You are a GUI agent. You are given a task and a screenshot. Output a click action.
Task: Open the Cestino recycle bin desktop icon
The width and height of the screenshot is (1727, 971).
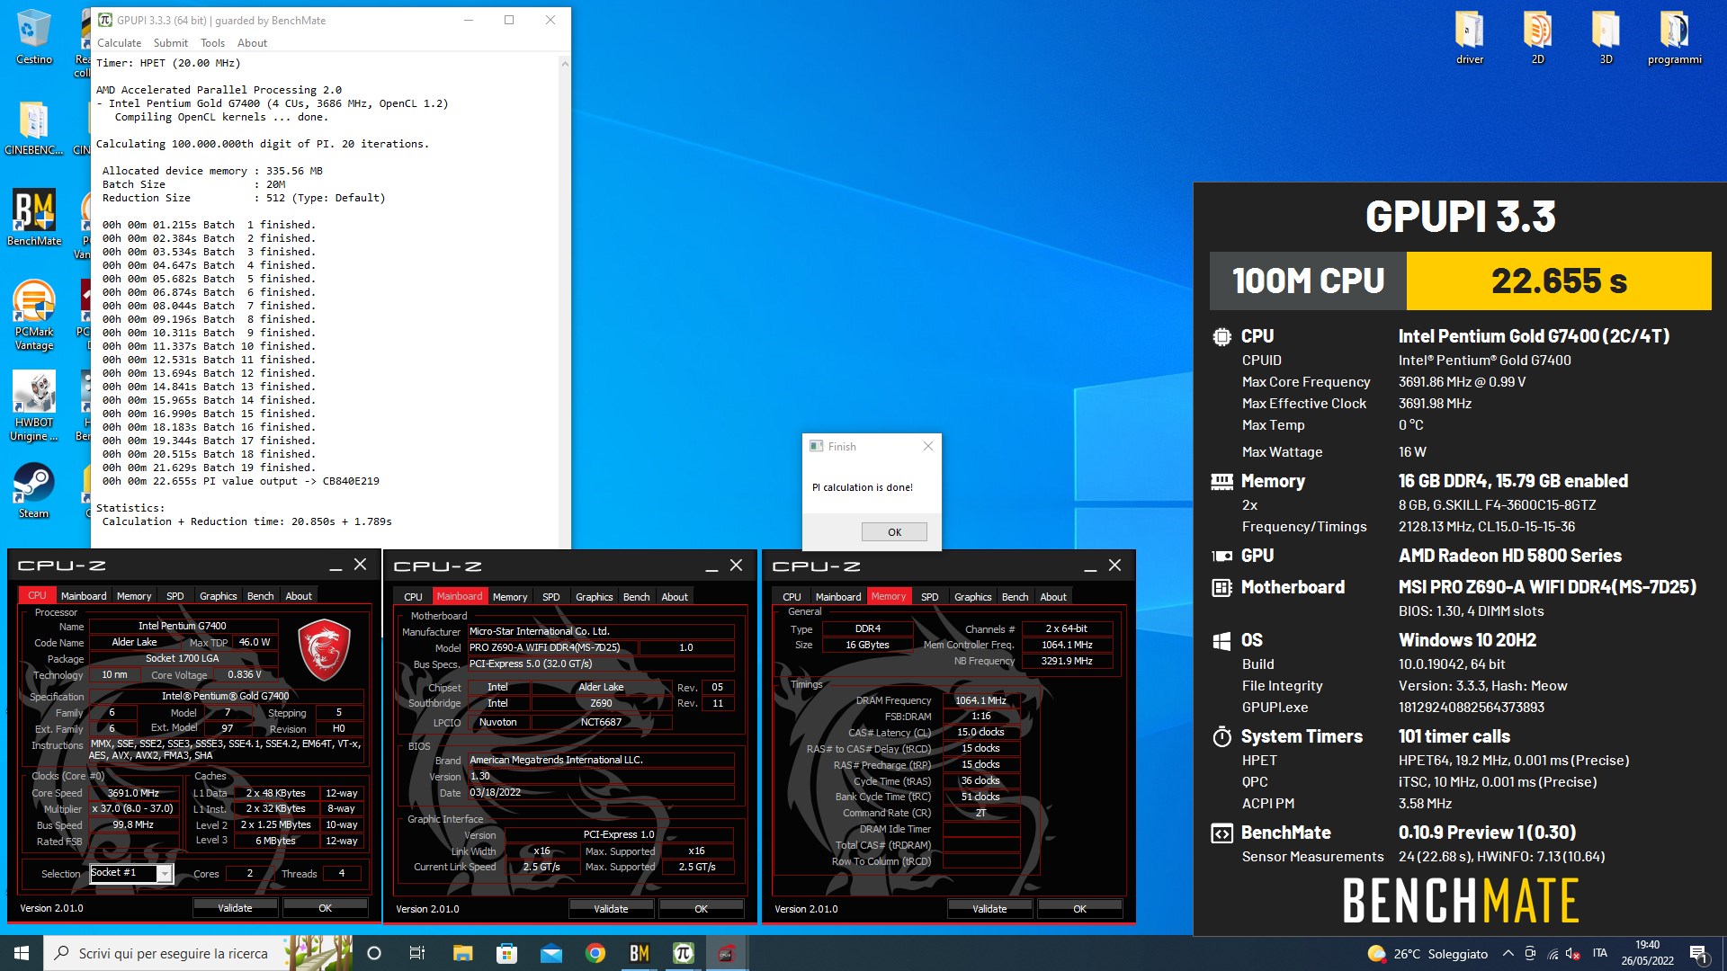click(34, 38)
